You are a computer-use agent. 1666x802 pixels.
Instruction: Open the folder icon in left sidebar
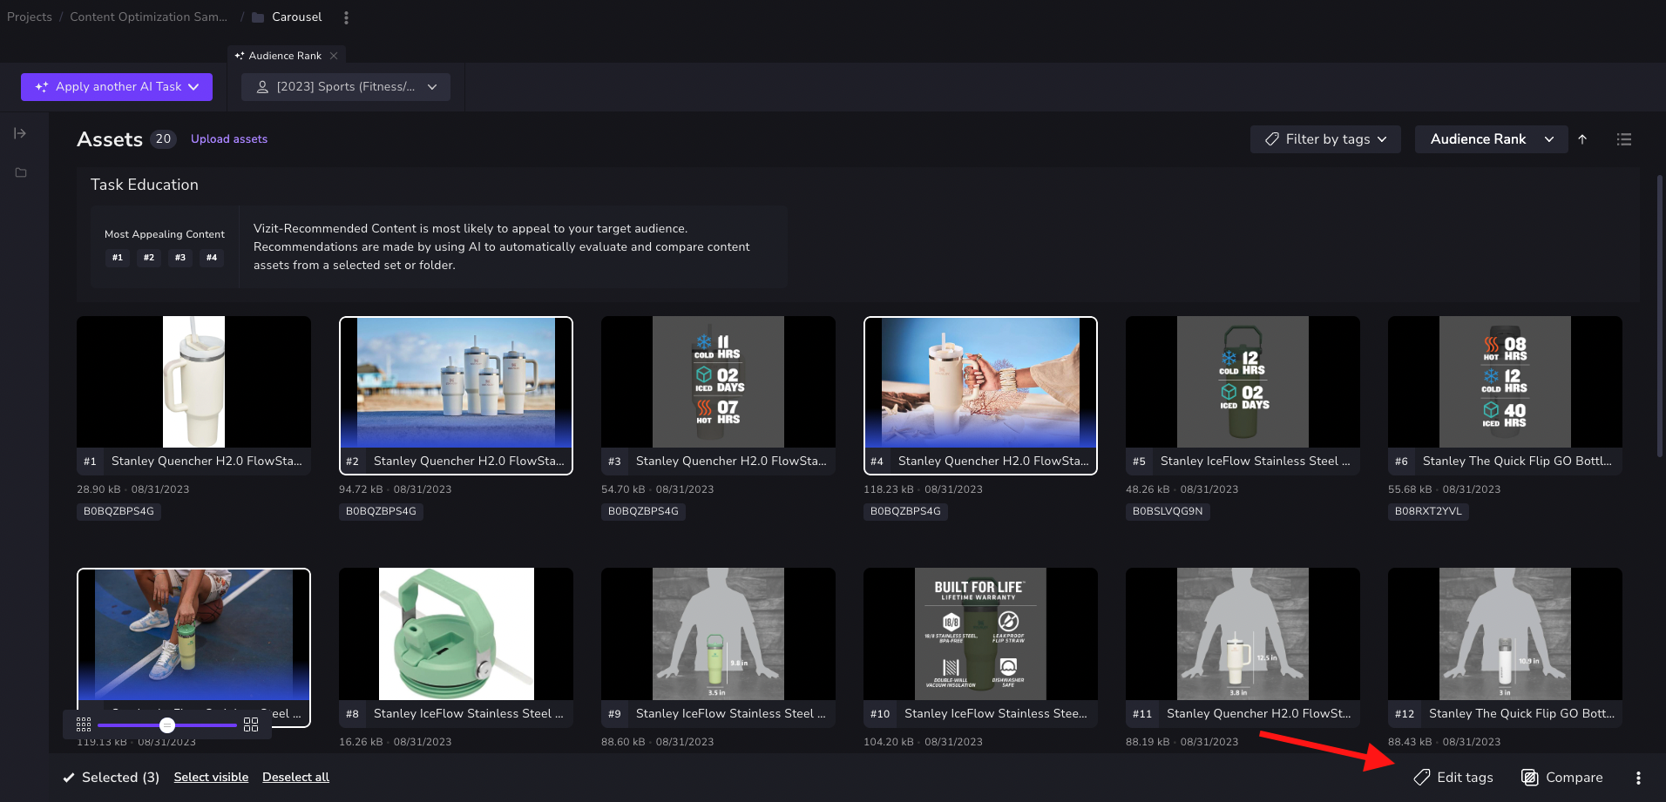pyautogui.click(x=21, y=172)
